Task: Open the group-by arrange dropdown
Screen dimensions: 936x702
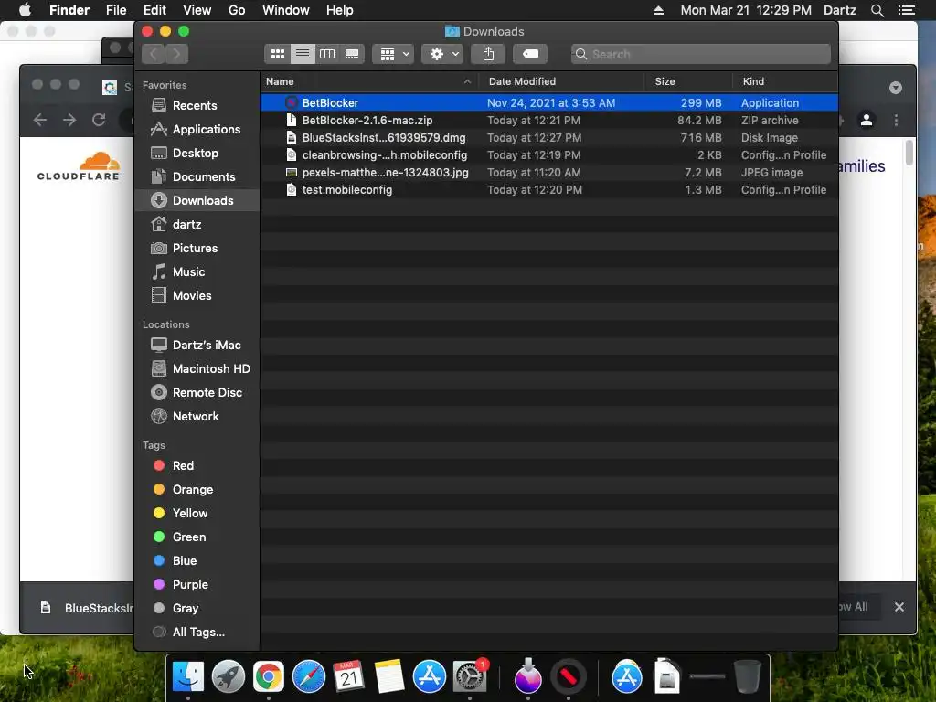Action: tap(393, 54)
